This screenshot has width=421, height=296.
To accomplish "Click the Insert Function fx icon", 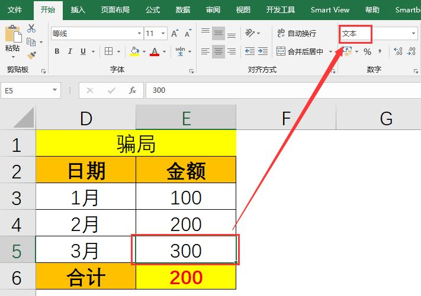I will tap(133, 90).
